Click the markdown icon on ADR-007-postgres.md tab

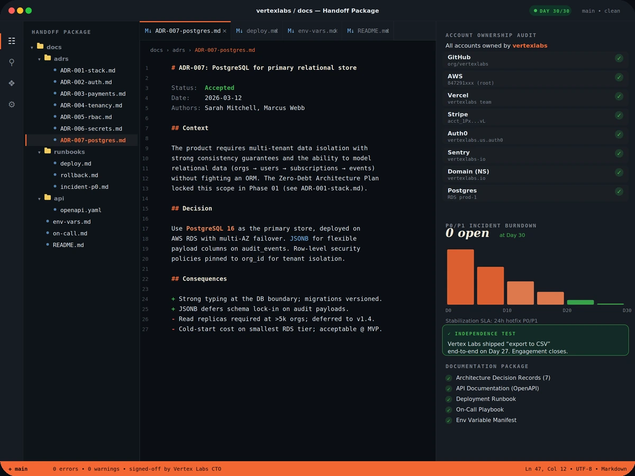[x=148, y=31]
